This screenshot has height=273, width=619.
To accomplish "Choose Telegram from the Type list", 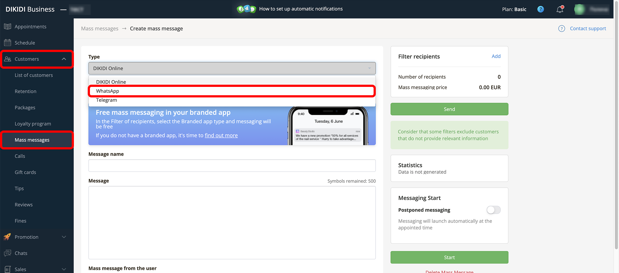I will coord(232,100).
